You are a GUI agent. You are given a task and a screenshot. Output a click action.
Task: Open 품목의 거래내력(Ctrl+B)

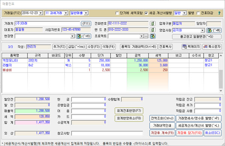coord(139,47)
